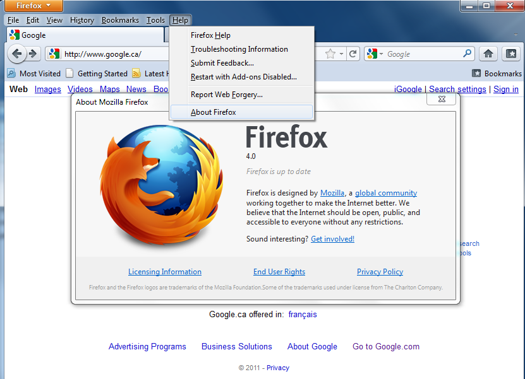
Task: Click the Latest Headlines RSS feed icon
Action: pos(136,73)
